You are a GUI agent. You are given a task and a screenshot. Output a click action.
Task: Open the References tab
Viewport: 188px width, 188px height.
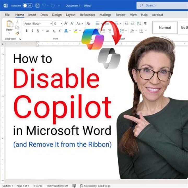point(87,15)
